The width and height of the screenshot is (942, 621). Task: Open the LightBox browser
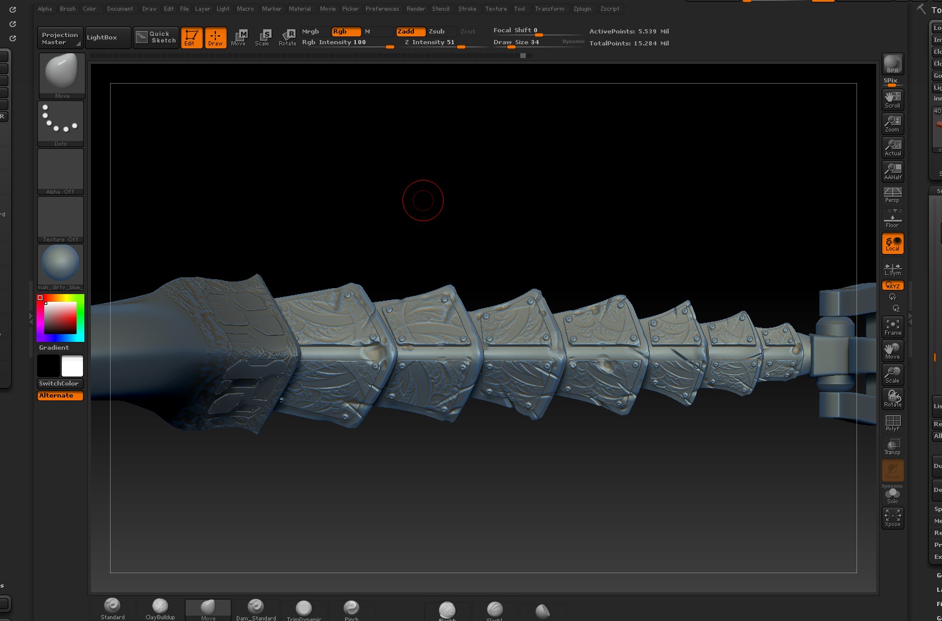point(108,38)
